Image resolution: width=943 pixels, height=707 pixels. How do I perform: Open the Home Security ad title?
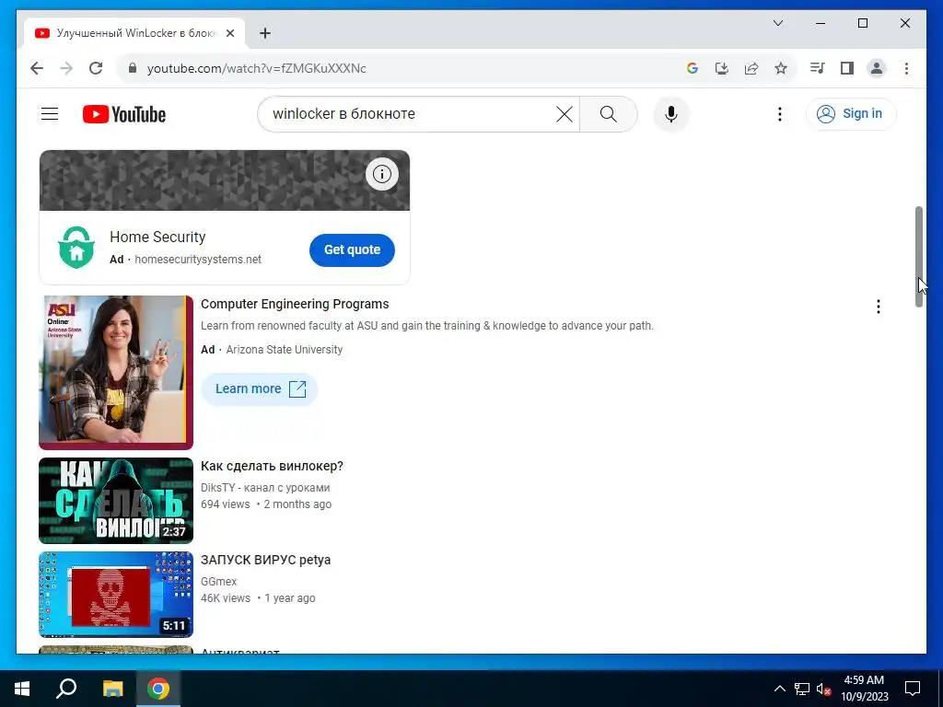[x=157, y=237]
